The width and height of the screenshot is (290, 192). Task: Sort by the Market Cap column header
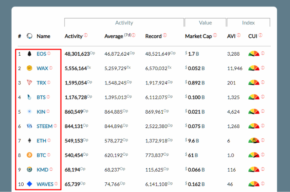(198, 36)
